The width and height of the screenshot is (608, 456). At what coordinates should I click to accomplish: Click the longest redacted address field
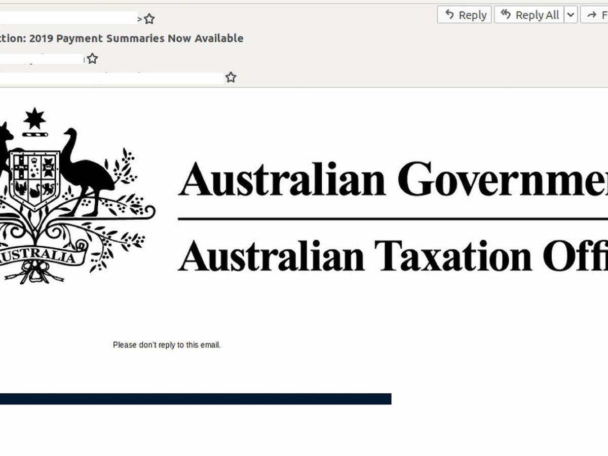pos(111,78)
